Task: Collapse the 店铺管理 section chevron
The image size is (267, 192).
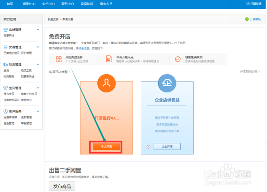Action: [x=38, y=29]
